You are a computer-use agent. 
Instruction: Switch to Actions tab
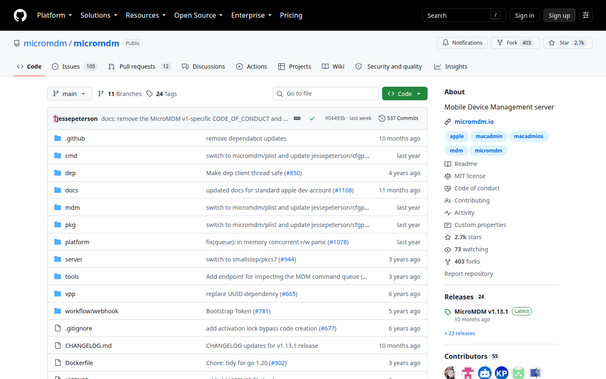[x=252, y=67]
